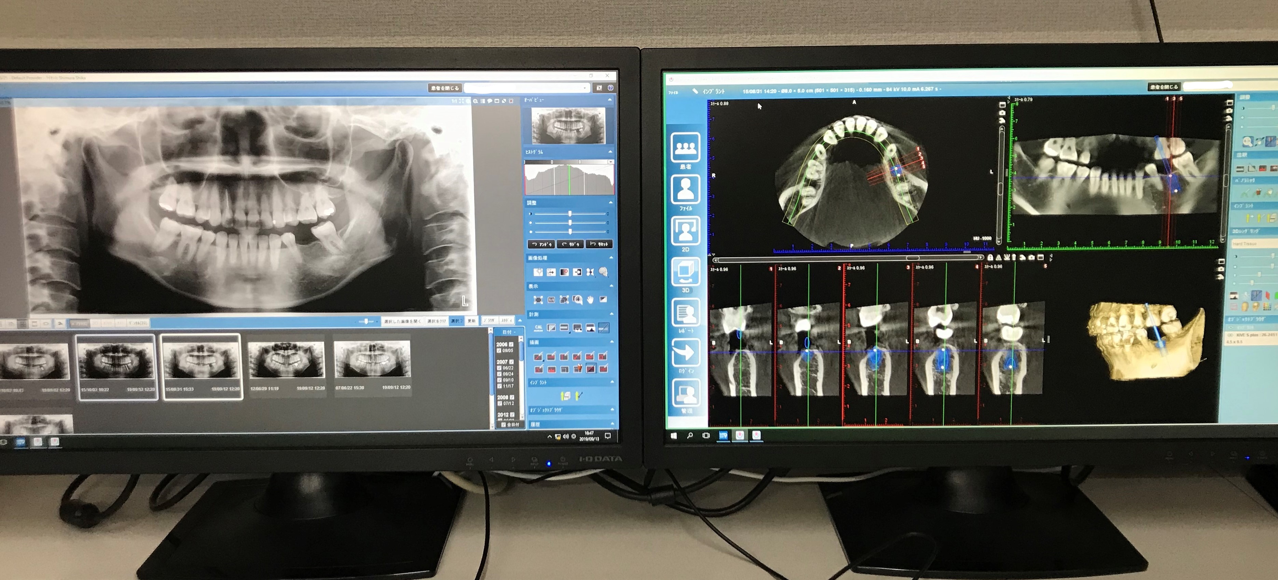Open the インプラント menu in CT viewer
Image resolution: width=1278 pixels, height=580 pixels.
point(713,91)
